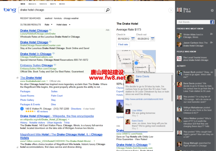The height and width of the screenshot is (151, 216).
Task: Click the round arrow button to collapse the sidebar
Action: [x=171, y=10]
